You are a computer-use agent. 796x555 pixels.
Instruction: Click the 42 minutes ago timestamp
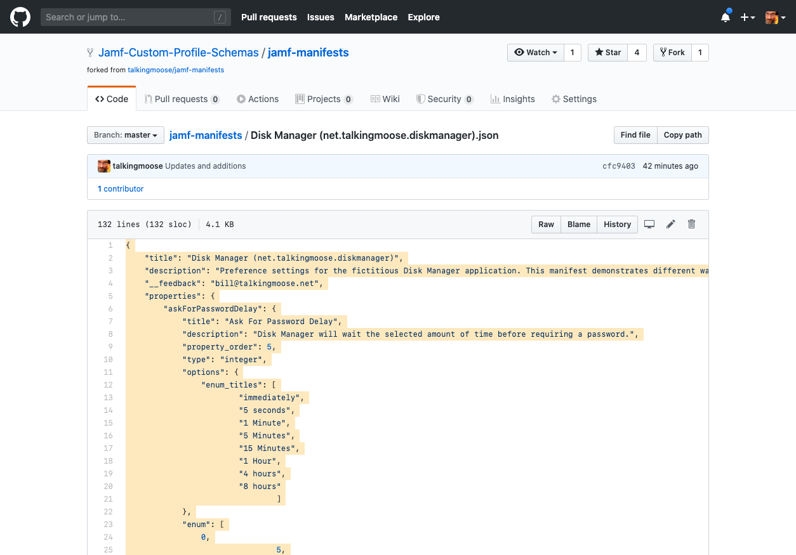(670, 166)
